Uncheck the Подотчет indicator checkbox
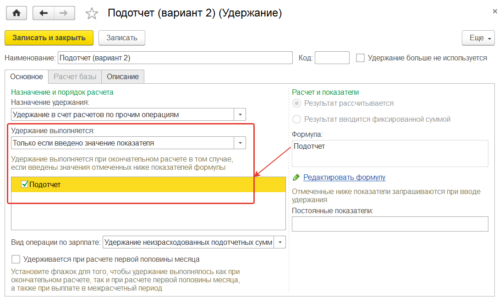The width and height of the screenshot is (504, 302). (x=25, y=184)
